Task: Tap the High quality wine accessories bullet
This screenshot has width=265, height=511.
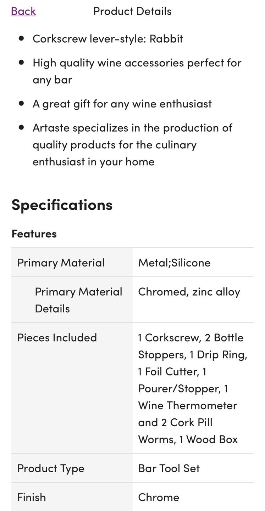Action: [137, 71]
